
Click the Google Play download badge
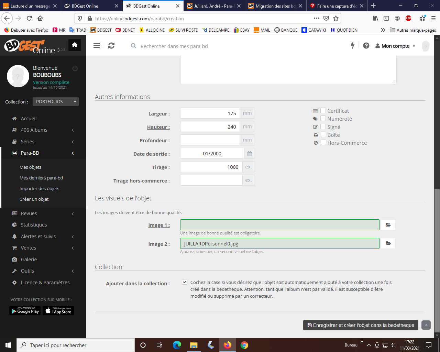click(x=25, y=311)
